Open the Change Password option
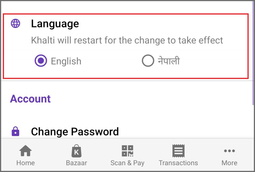The image size is (255, 172). 75,131
